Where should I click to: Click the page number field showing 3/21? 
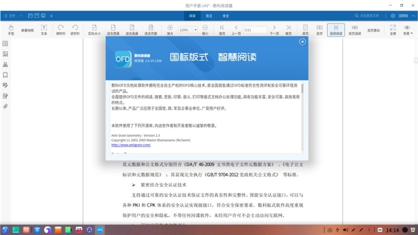[x=255, y=30]
